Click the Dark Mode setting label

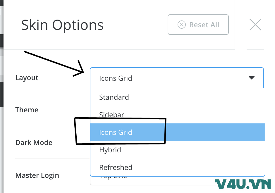point(34,142)
